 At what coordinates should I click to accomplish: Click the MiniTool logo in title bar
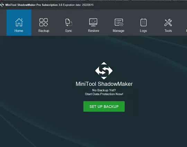click(2, 5)
